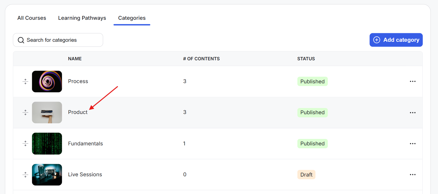Click the Live Sessions category name
The height and width of the screenshot is (194, 438).
tap(85, 174)
